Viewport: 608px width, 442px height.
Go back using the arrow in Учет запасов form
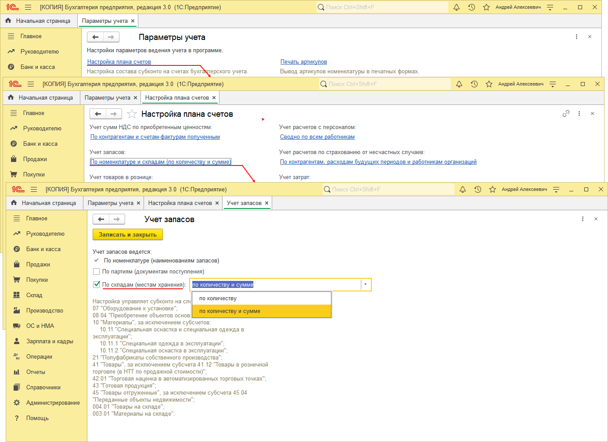101,219
